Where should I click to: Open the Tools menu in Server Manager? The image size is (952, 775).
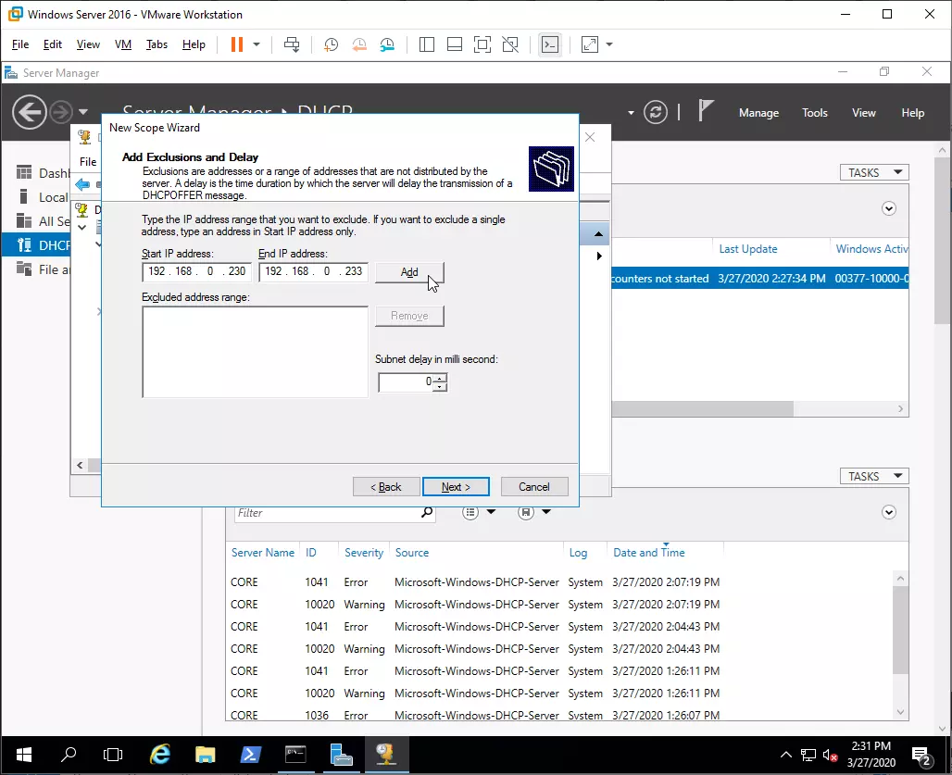(814, 113)
